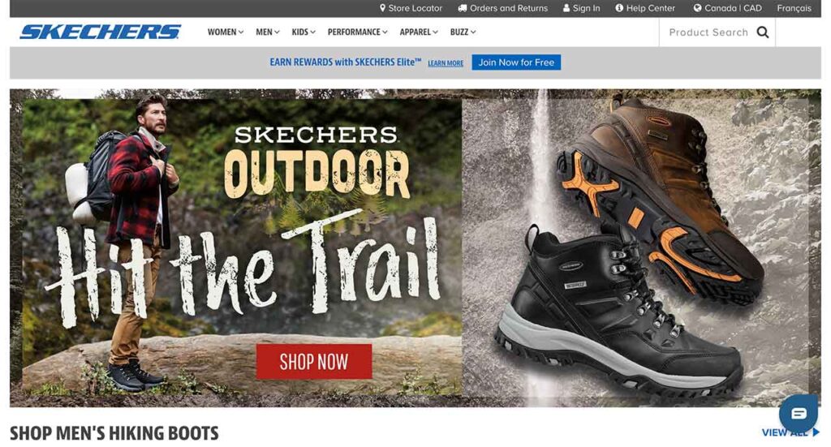
Task: Click the Orders and Returns truck icon
Action: 462,8
